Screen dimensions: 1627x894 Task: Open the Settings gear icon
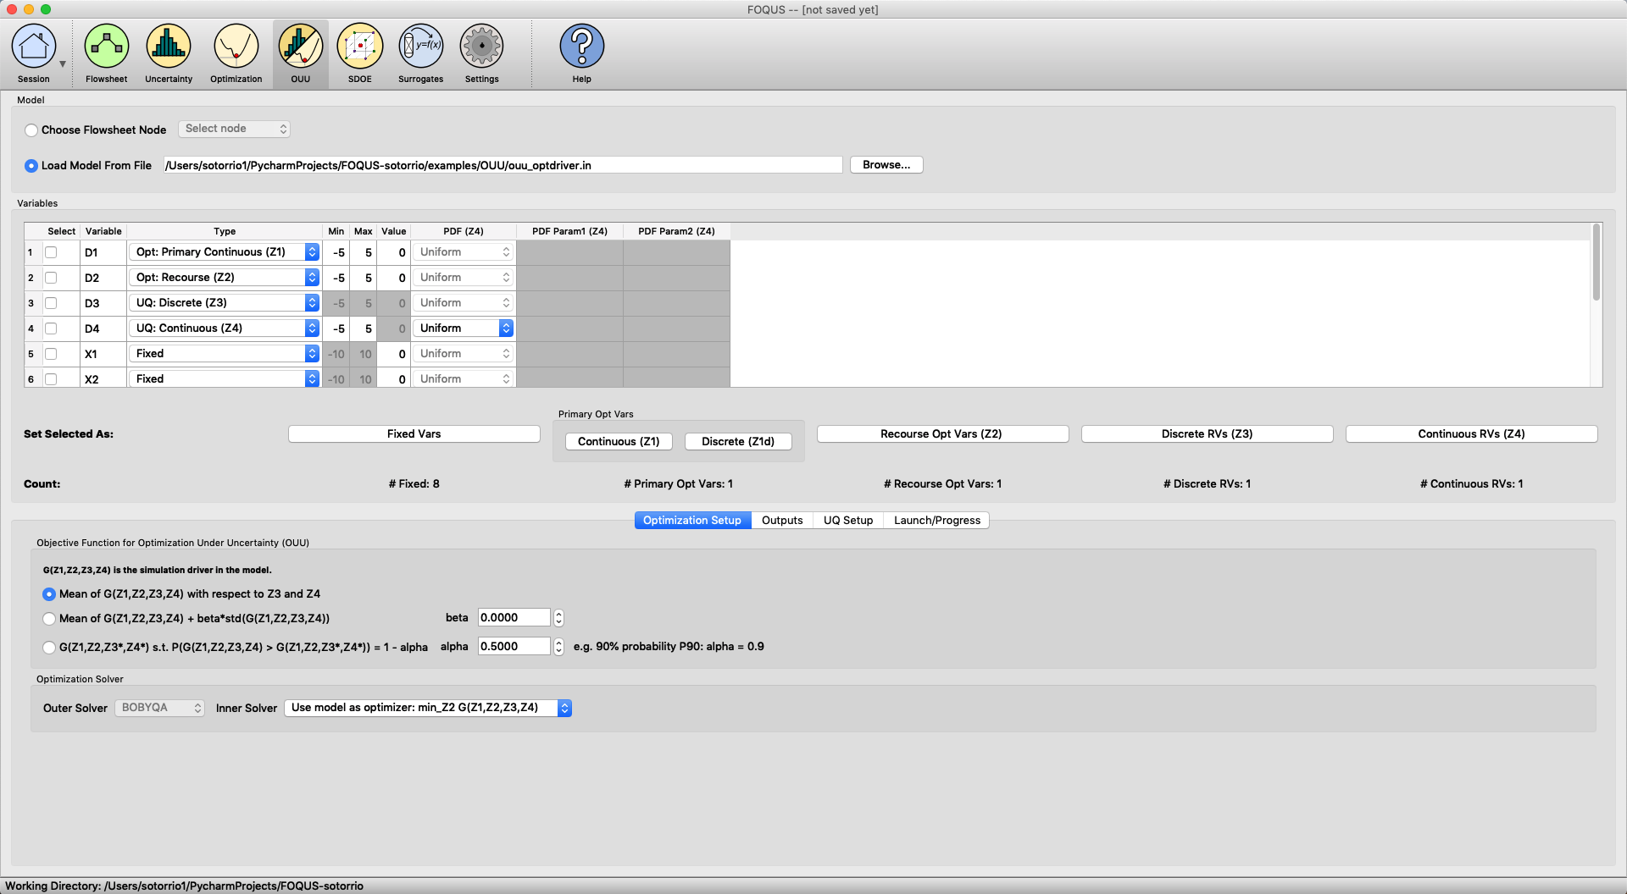coord(481,47)
